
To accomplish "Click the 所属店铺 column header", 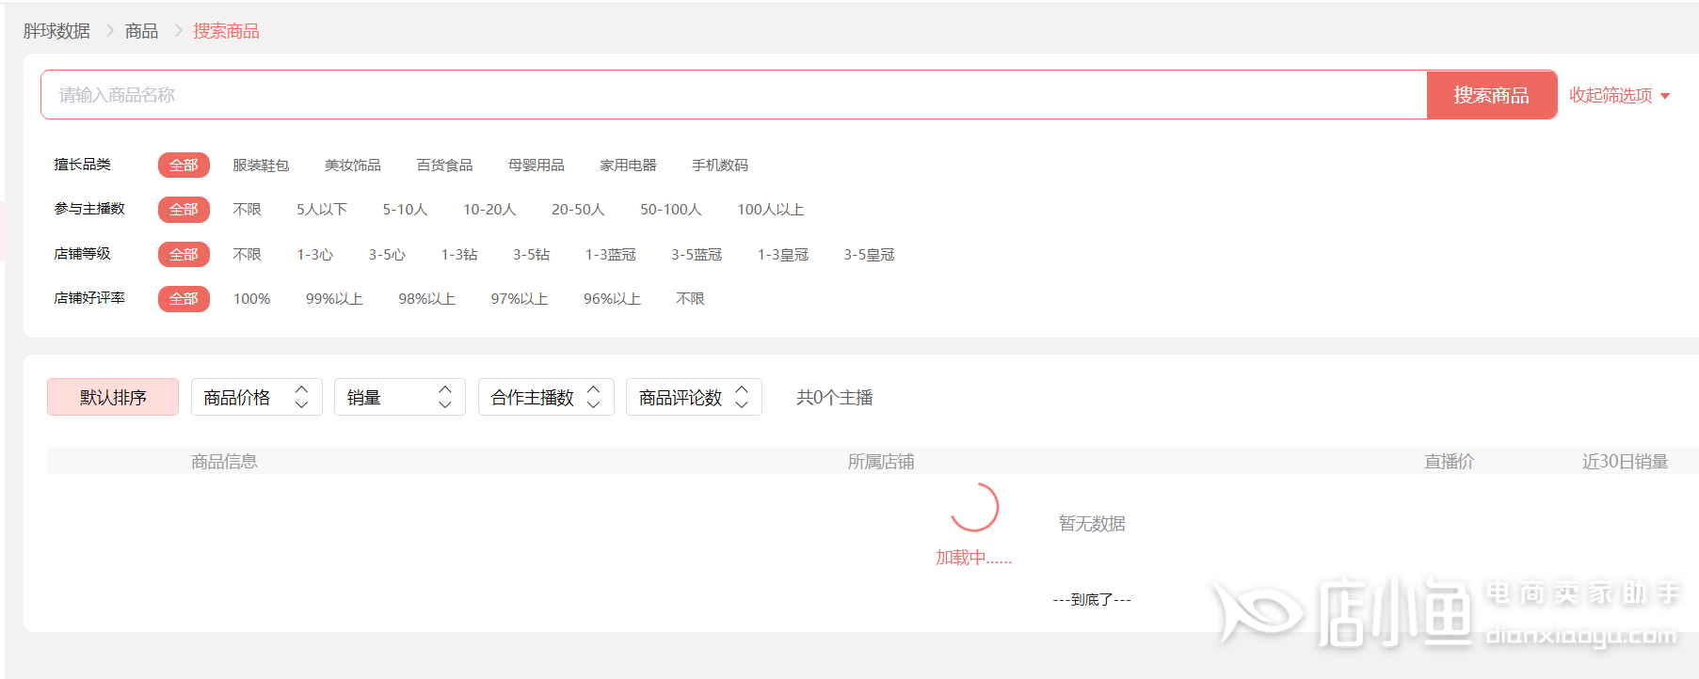I will pos(881,462).
